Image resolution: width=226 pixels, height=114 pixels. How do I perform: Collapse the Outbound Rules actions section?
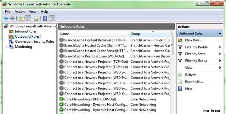pyautogui.click(x=220, y=33)
